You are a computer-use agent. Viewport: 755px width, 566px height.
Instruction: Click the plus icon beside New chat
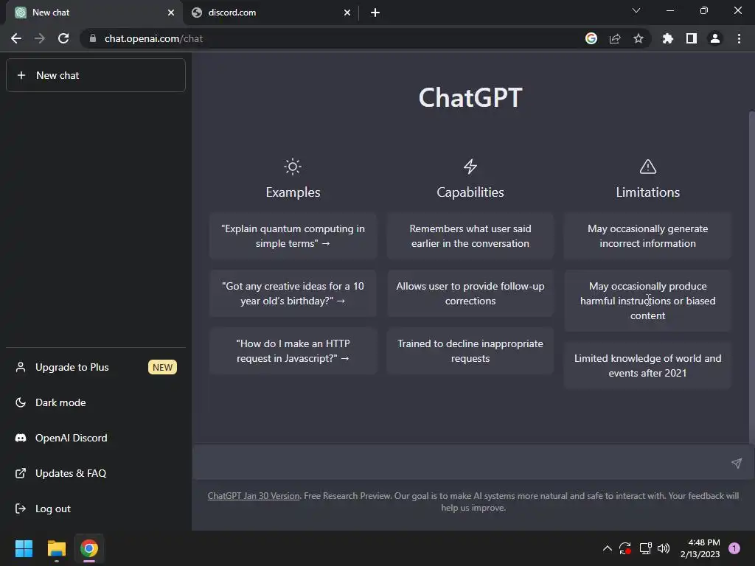(x=21, y=75)
